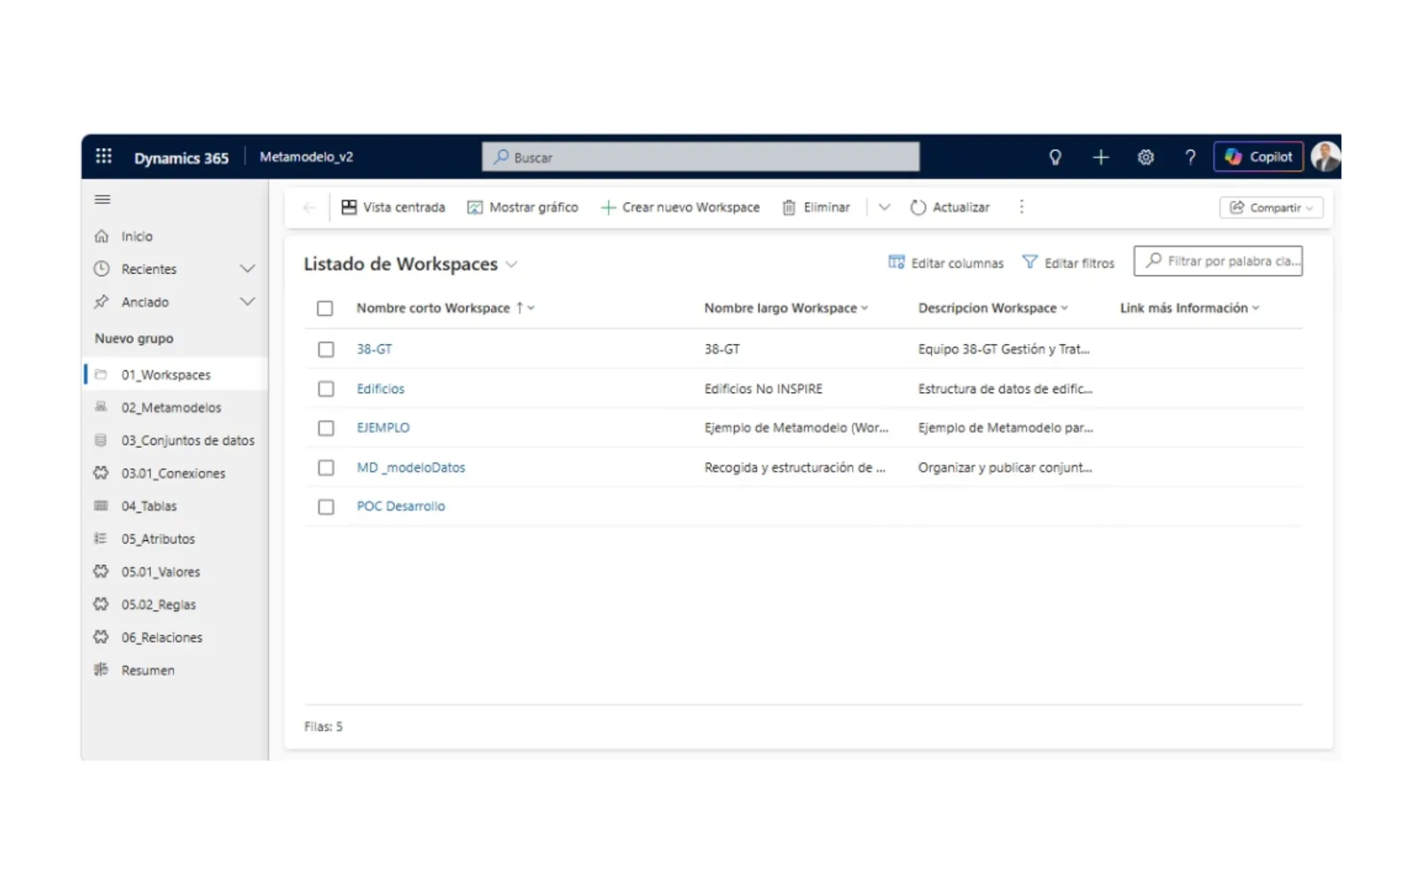Toggle the select-all rows checkbox

325,308
